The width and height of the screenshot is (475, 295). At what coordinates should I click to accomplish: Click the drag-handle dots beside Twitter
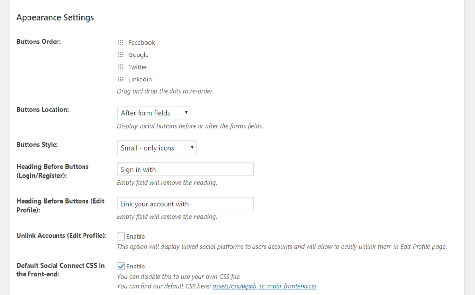tap(121, 67)
